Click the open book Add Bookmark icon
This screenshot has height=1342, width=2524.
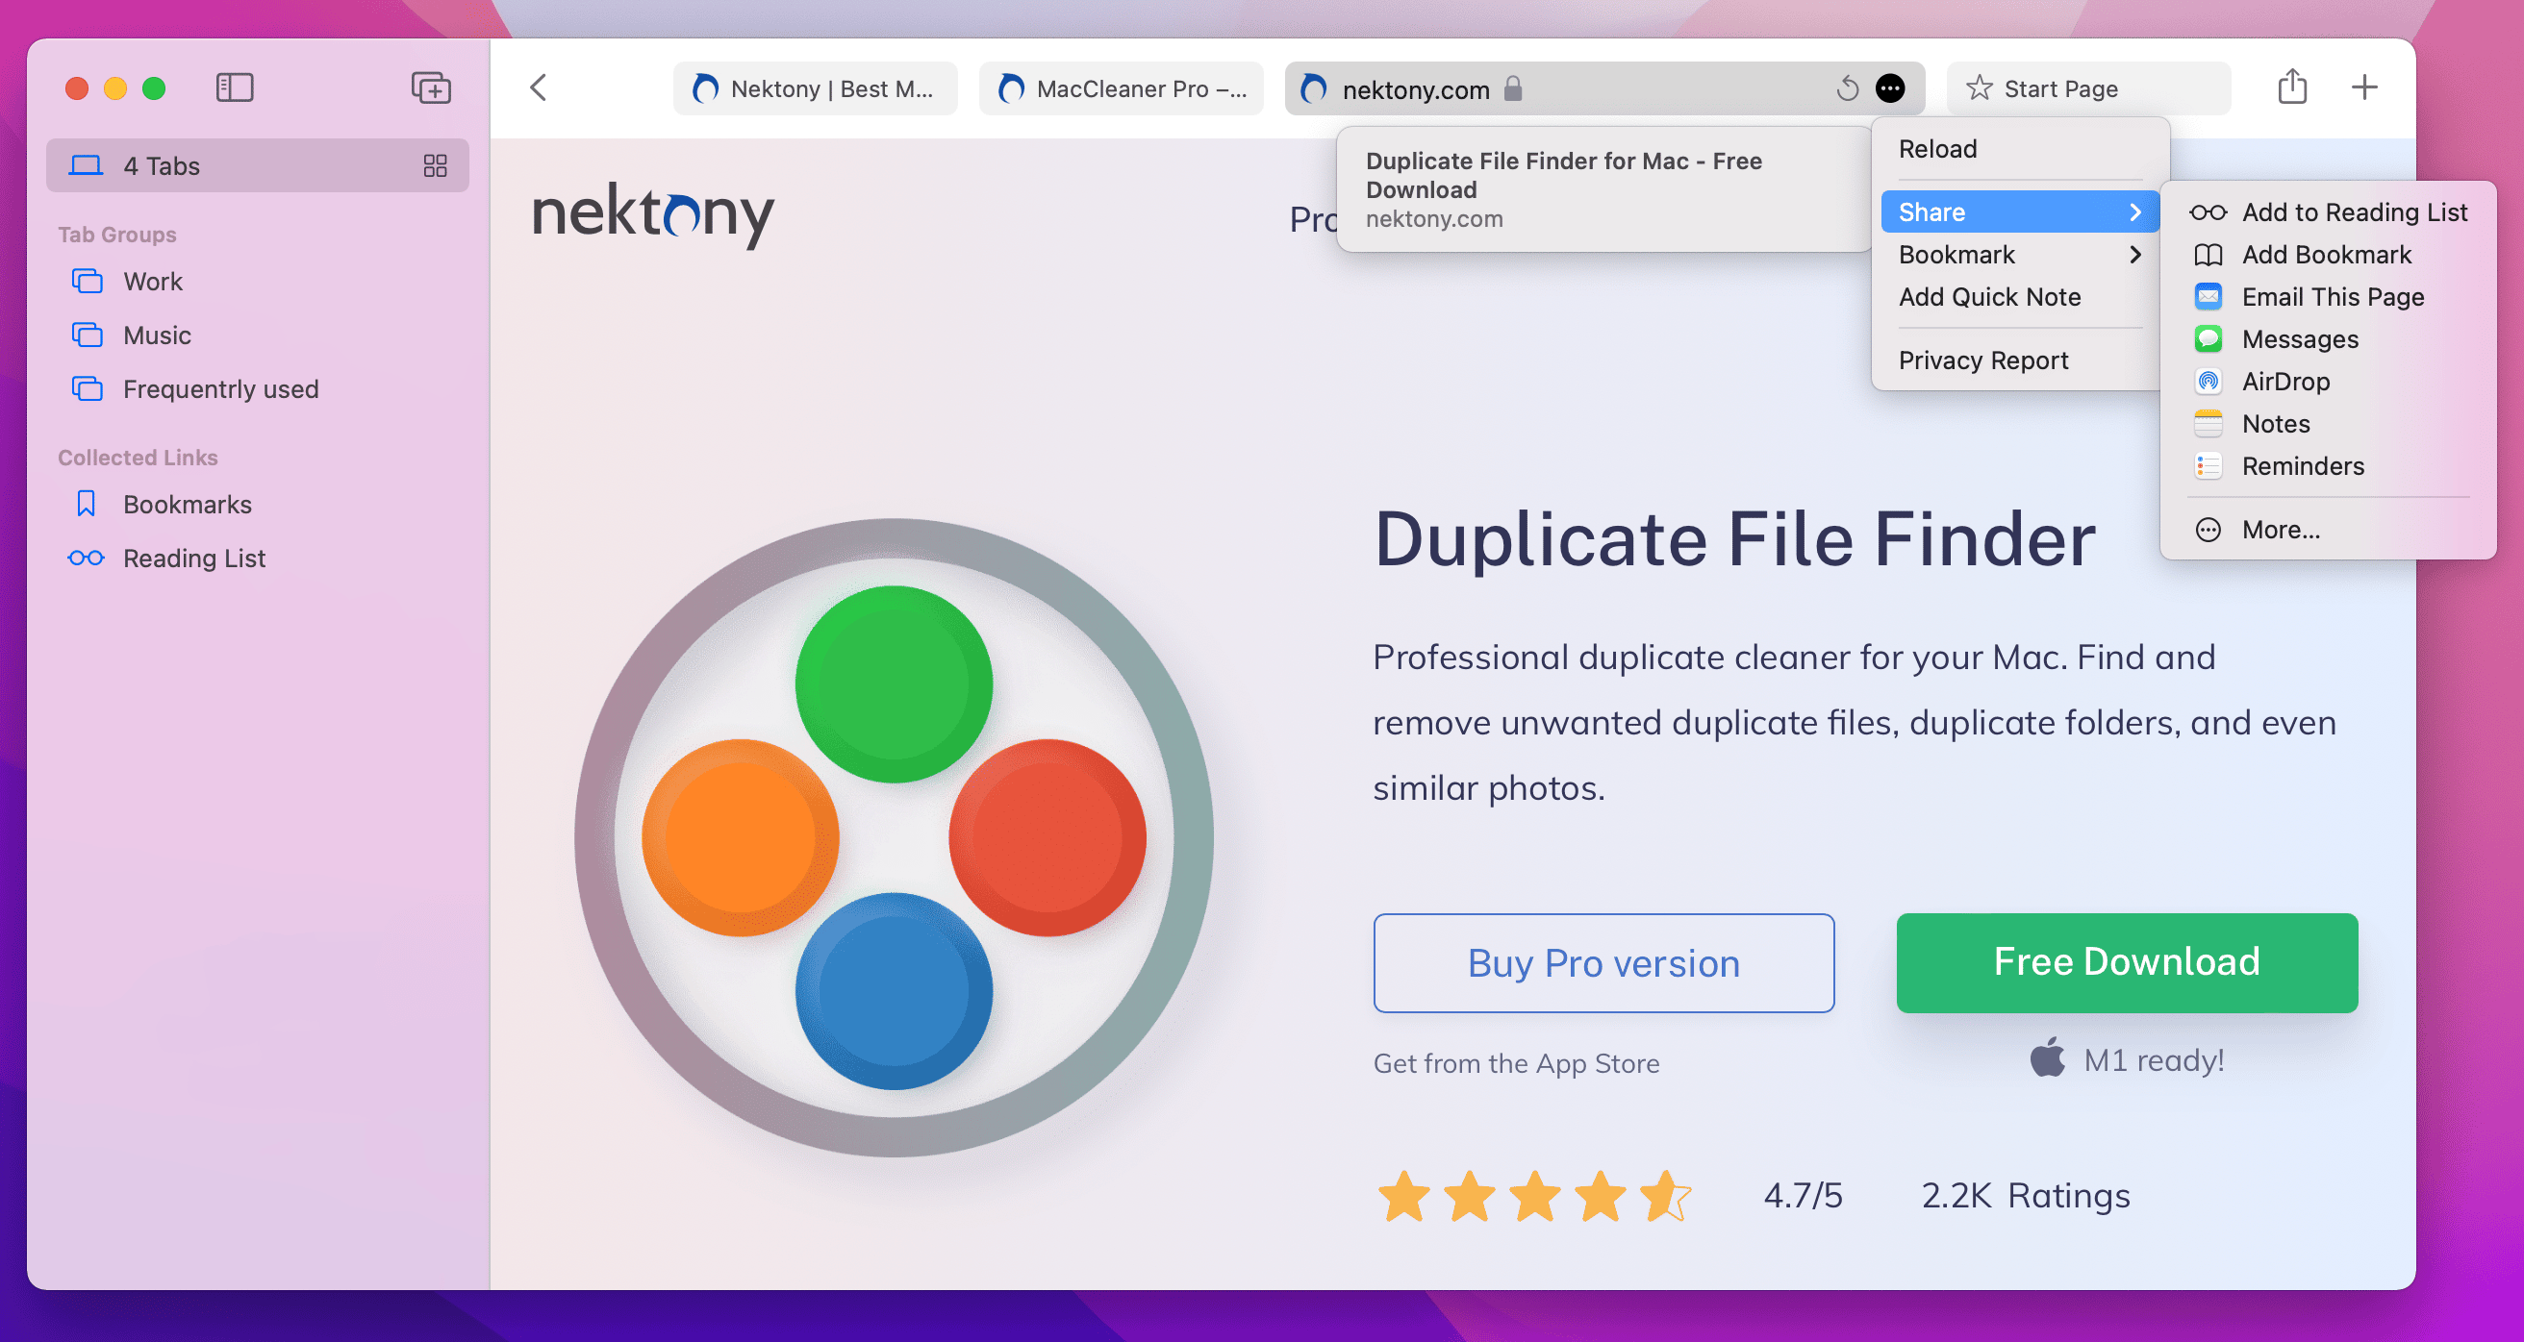point(2208,255)
